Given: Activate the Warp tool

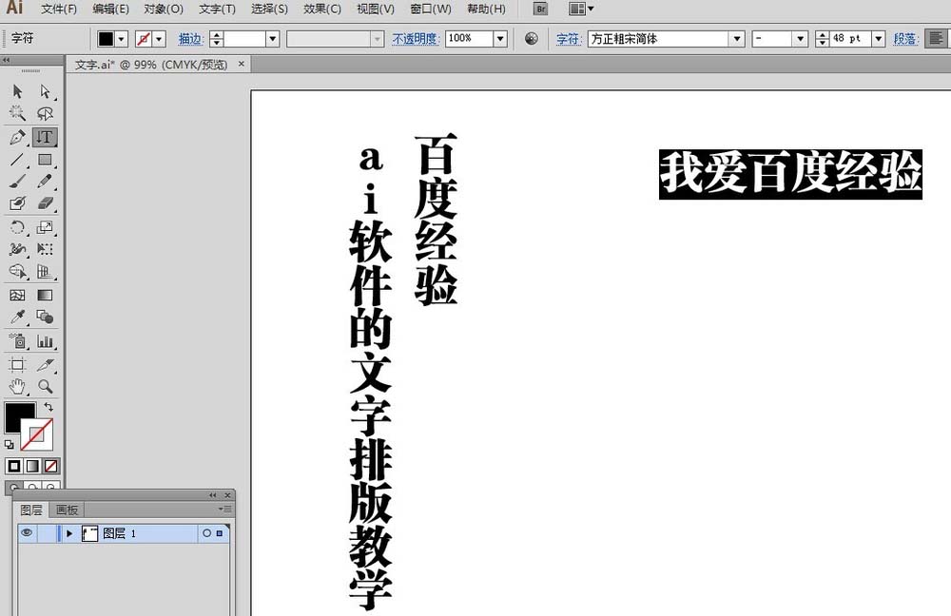Looking at the screenshot, I should click(x=17, y=249).
